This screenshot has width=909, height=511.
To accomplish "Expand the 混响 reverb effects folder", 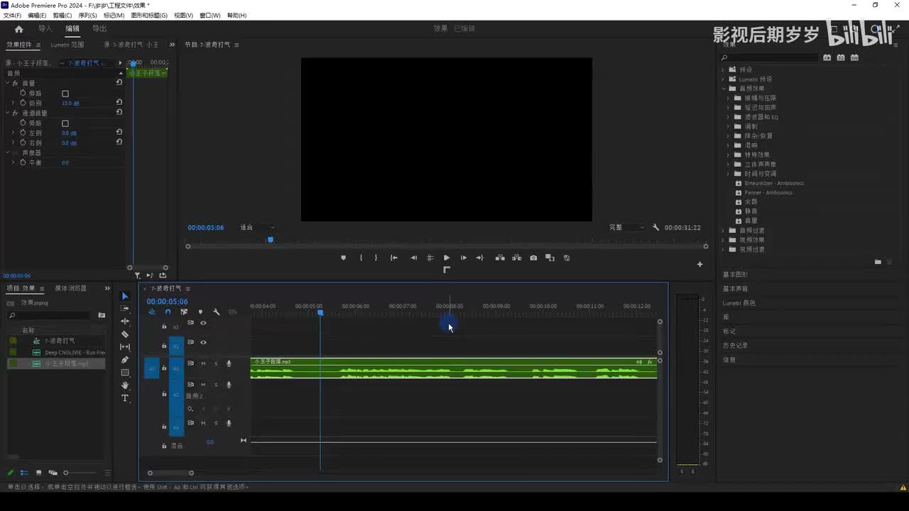I will [x=728, y=145].
